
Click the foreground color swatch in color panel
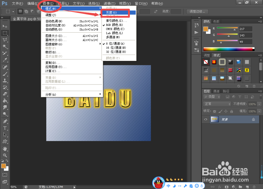pyautogui.click(x=206, y=29)
